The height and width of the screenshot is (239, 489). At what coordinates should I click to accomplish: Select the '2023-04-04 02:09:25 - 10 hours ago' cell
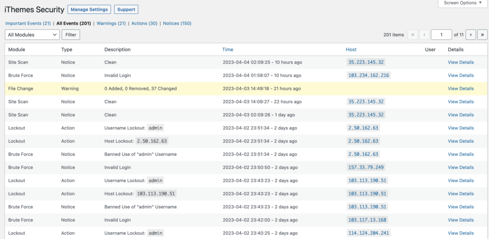click(262, 63)
